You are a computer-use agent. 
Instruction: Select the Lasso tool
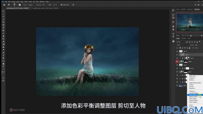[x=3, y=17]
